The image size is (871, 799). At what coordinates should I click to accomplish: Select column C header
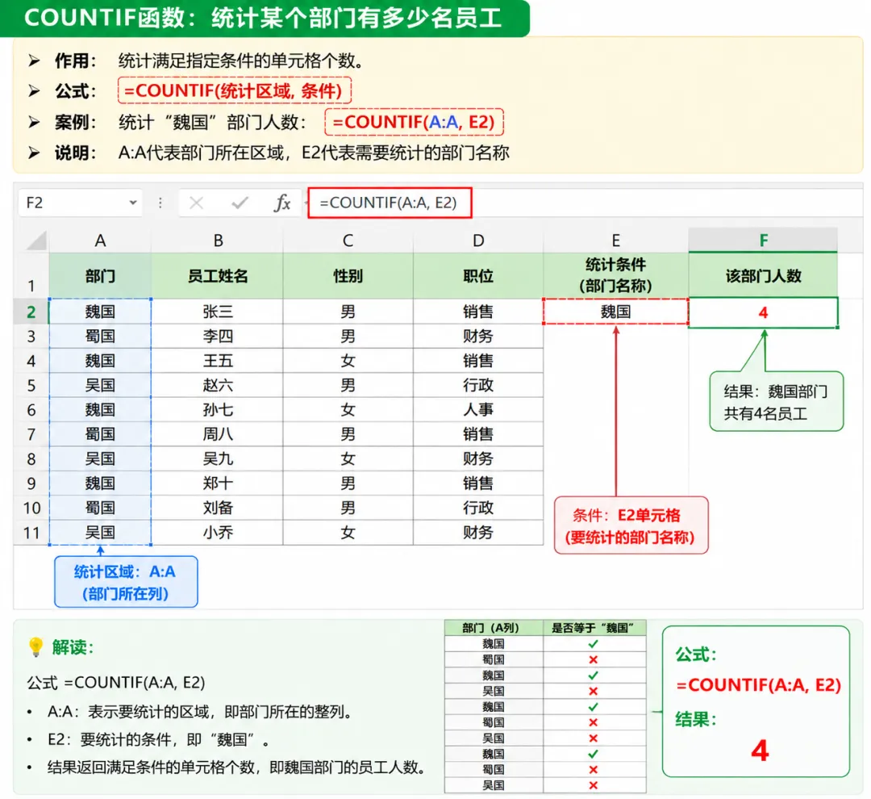[x=348, y=241]
